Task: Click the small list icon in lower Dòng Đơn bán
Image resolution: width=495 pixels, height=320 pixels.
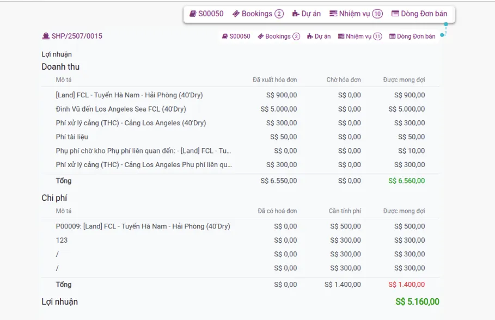Action: tap(392, 36)
